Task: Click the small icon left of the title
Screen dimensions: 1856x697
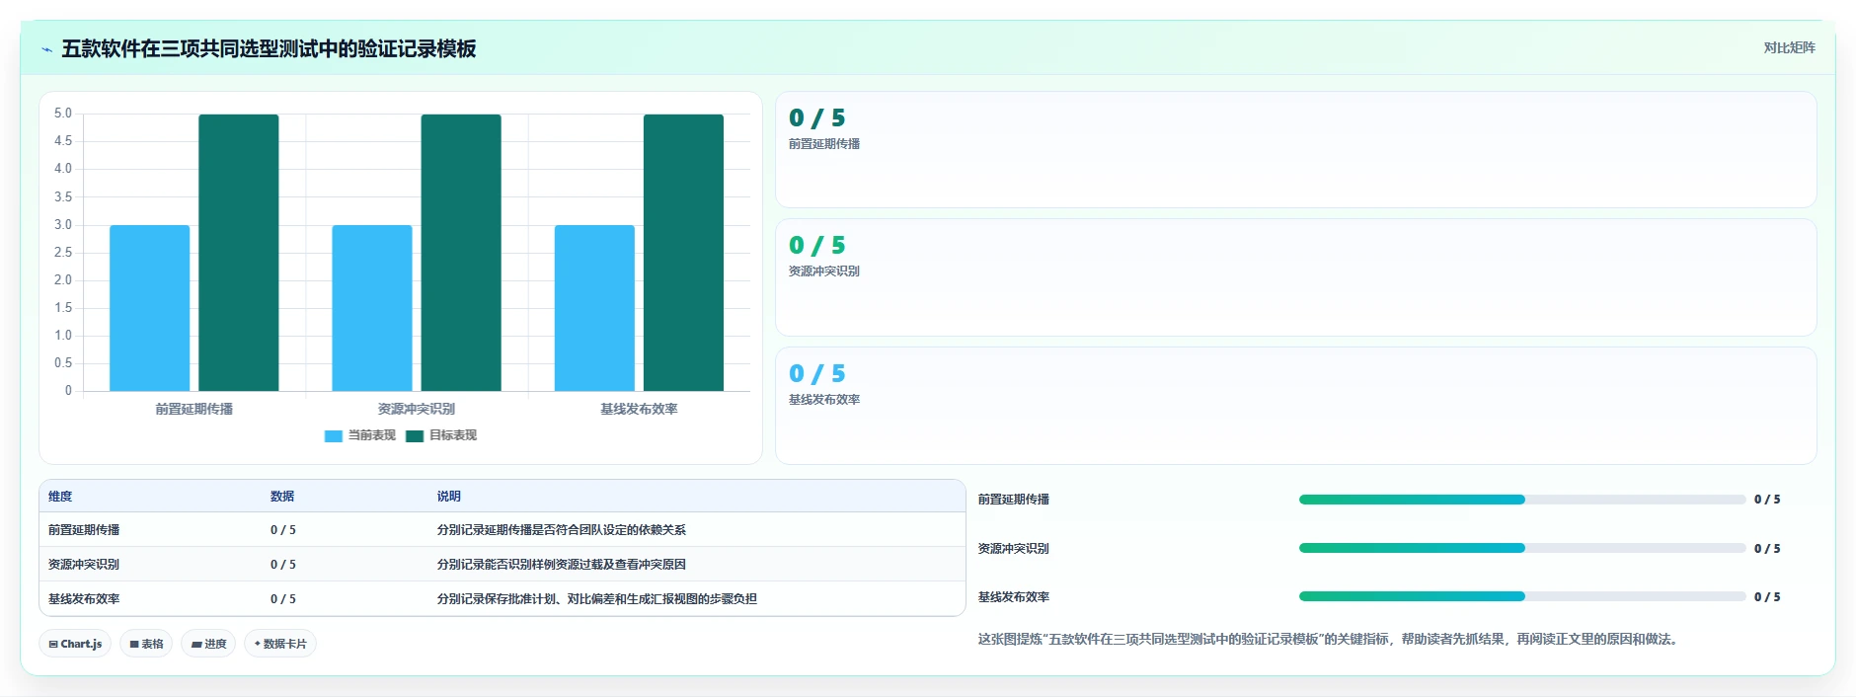Action: pos(46,49)
